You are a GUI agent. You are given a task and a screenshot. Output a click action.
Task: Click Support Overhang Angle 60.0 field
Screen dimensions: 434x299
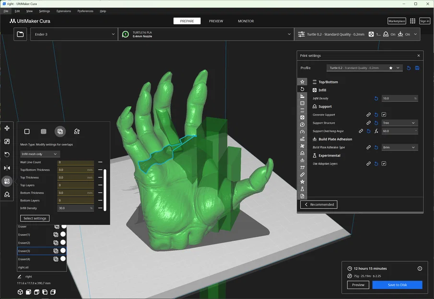click(399, 131)
